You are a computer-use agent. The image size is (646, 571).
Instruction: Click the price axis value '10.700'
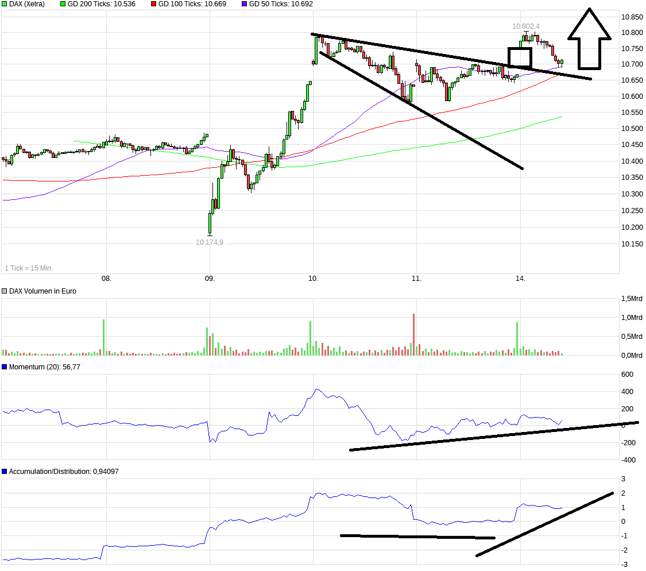click(632, 64)
